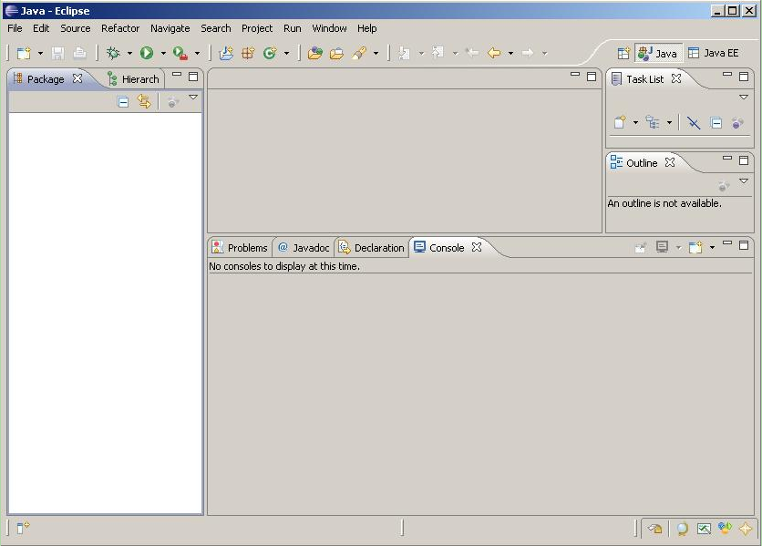Toggle Filter Completed Tasks in Task List
762x546 pixels.
pyautogui.click(x=694, y=122)
